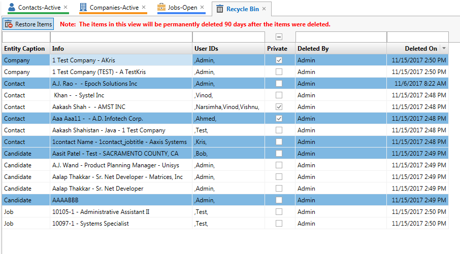Select 'Aalap Thakkar - Sr. Net Developer' cell
Screen dimensions: 460x254
121,189
